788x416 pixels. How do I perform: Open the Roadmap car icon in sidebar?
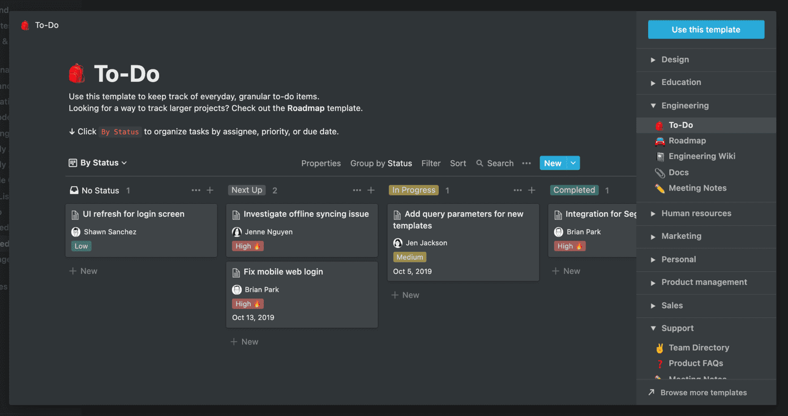click(x=659, y=141)
